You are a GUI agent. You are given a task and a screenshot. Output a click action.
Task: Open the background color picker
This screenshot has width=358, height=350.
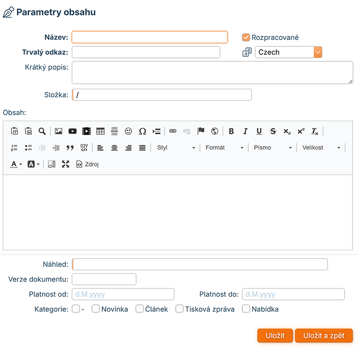pos(33,164)
